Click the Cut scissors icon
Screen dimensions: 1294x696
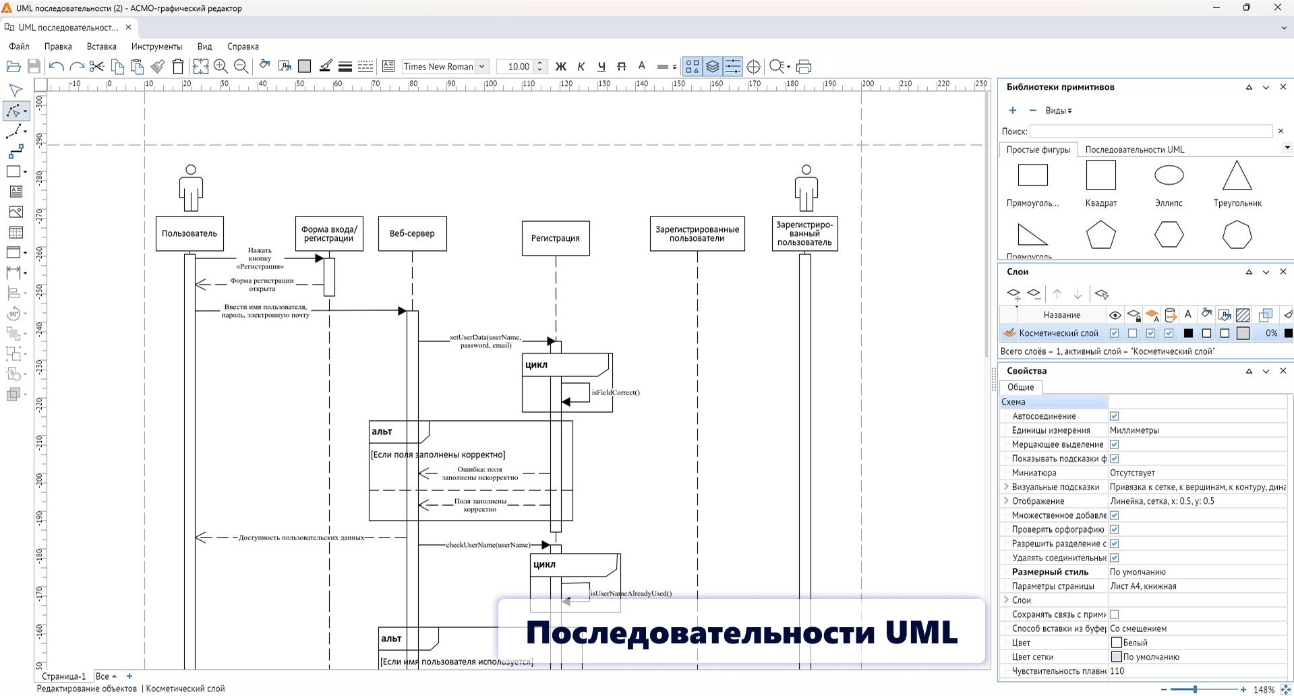96,66
